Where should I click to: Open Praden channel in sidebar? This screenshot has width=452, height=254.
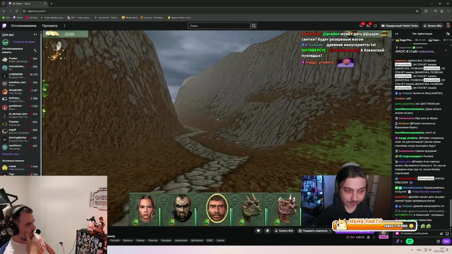20,60
